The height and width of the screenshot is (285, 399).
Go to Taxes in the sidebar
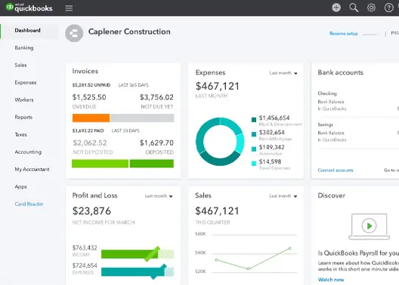20,134
